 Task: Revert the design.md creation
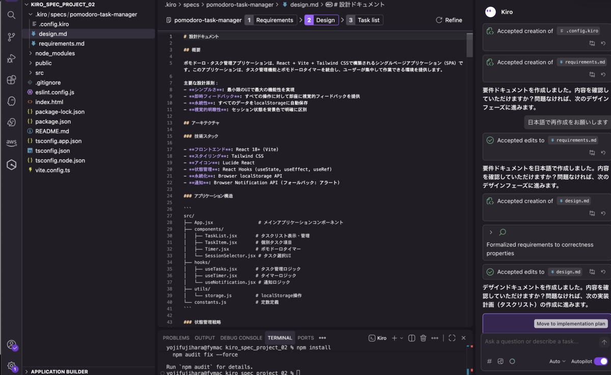(x=603, y=213)
